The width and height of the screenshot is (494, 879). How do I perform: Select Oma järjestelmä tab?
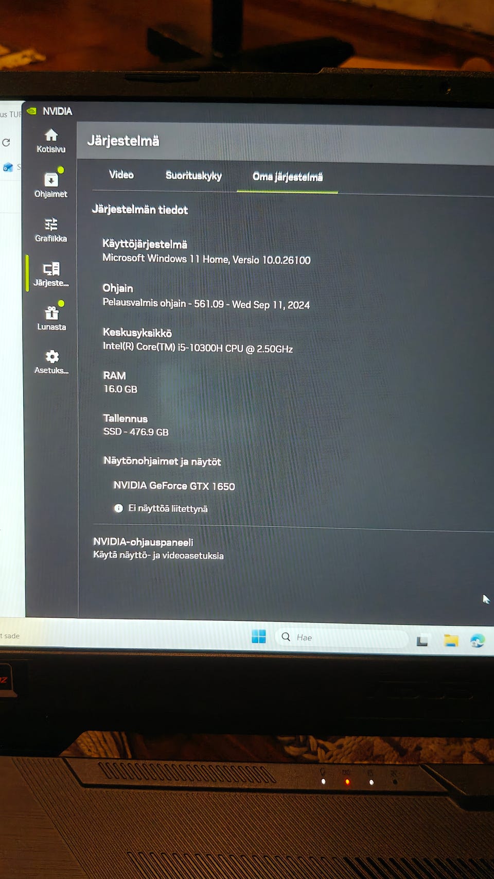(x=288, y=177)
